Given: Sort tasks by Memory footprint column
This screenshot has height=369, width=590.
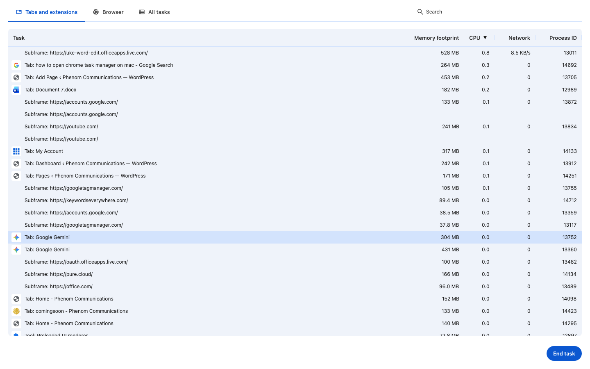Looking at the screenshot, I should pyautogui.click(x=436, y=38).
